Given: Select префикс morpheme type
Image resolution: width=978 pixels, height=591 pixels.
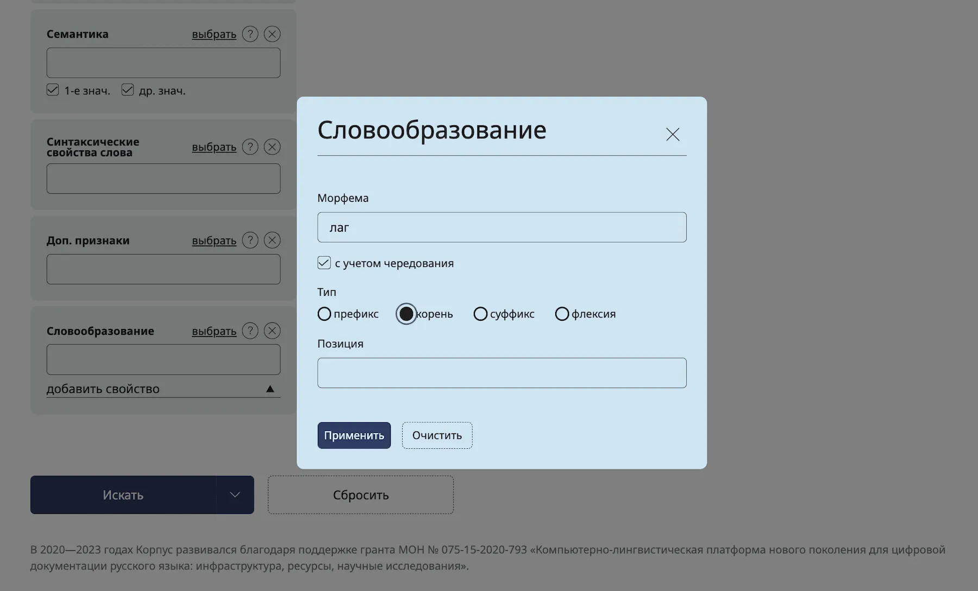Looking at the screenshot, I should [x=324, y=314].
